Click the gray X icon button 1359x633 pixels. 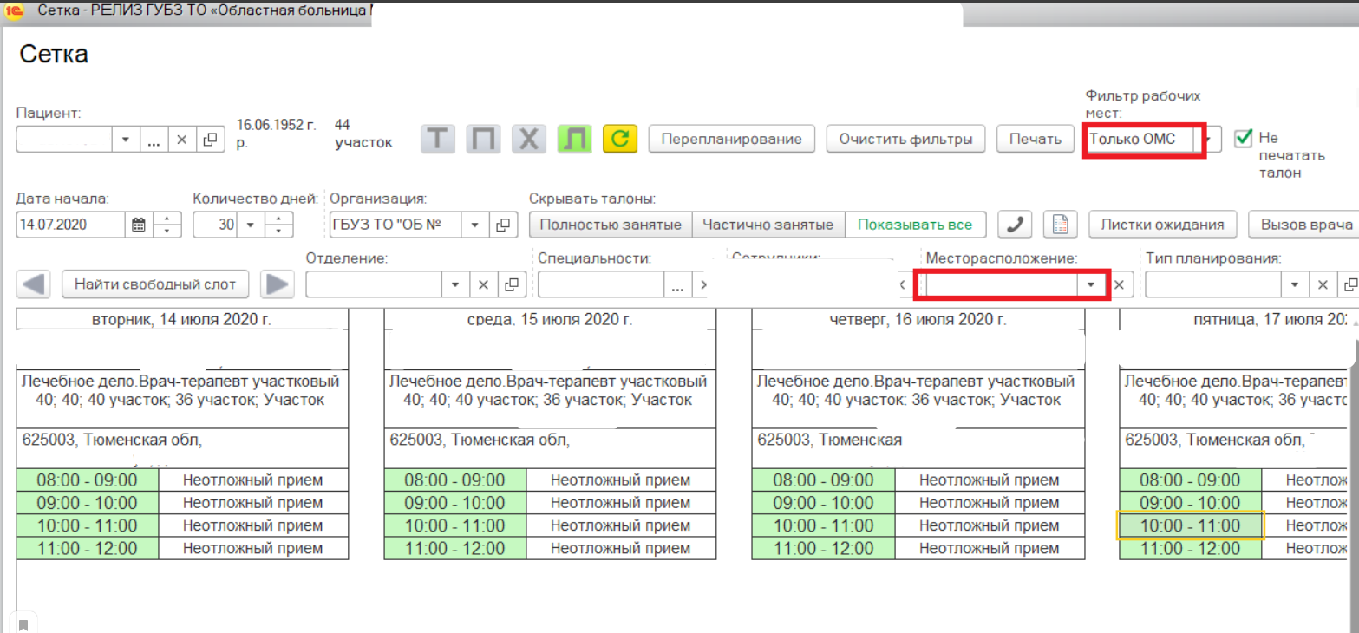[528, 139]
